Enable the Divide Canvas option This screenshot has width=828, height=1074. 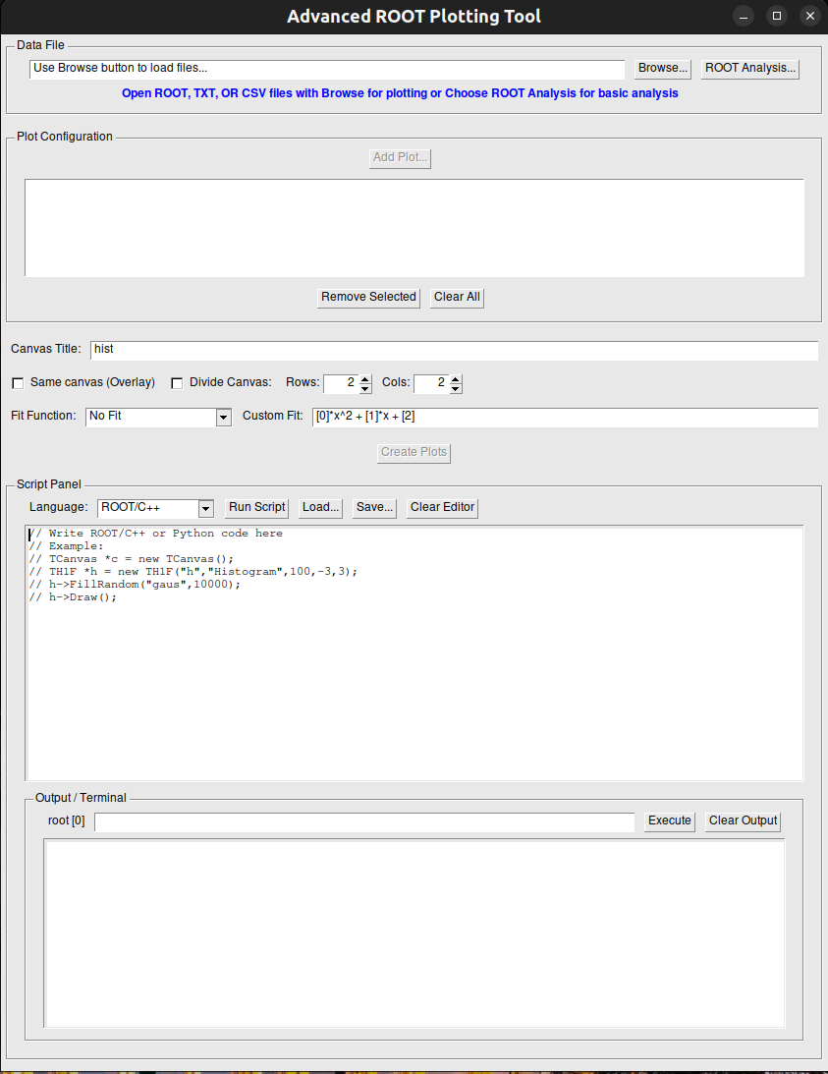[x=177, y=382]
